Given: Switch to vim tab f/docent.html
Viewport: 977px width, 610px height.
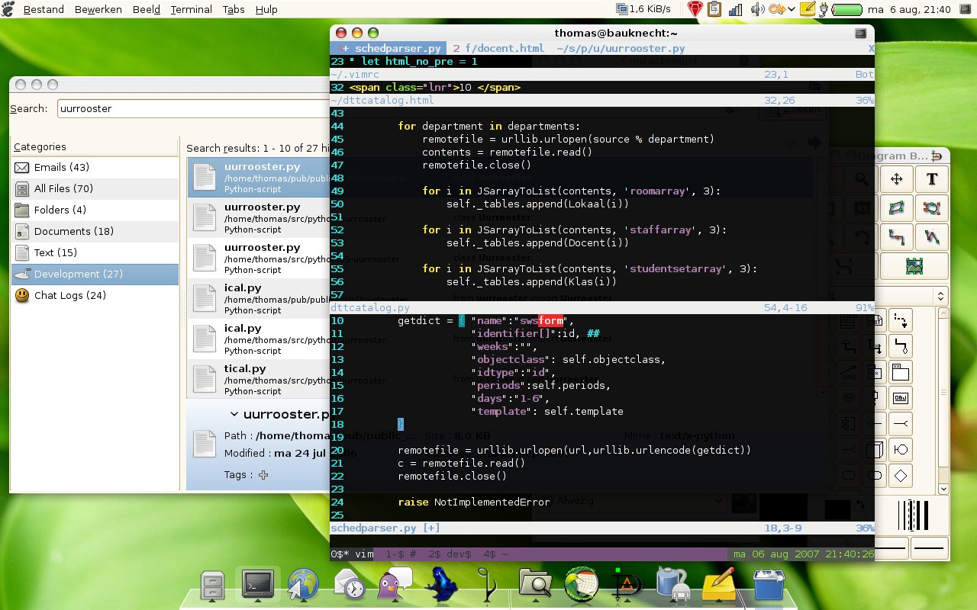Looking at the screenshot, I should pyautogui.click(x=498, y=48).
